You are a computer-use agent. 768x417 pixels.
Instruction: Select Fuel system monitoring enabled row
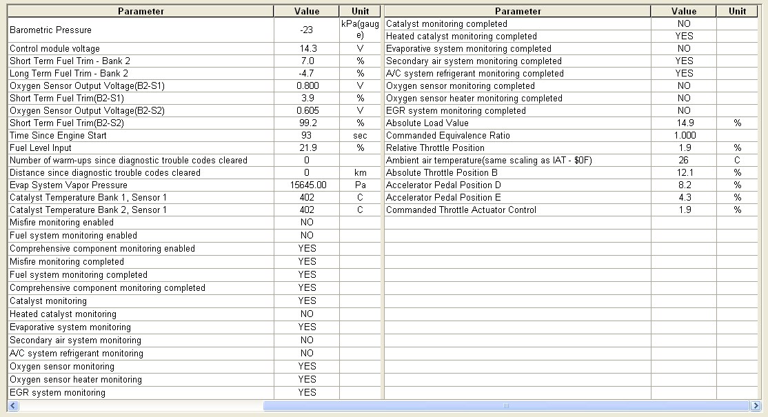point(194,236)
